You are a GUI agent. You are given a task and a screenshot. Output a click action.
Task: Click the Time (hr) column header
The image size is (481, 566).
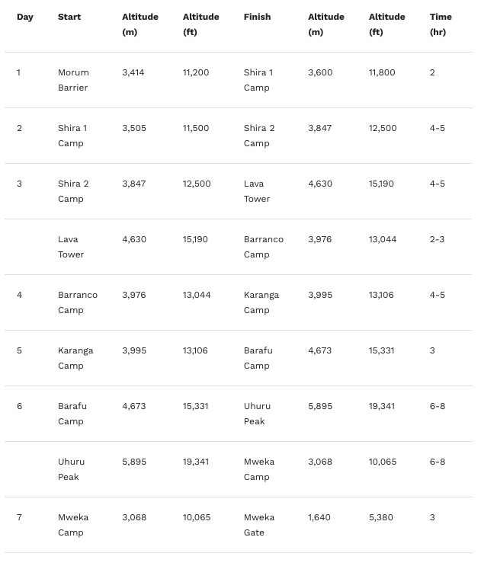coord(441,24)
